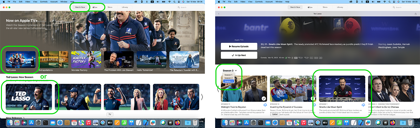420x128 pixels.
Task: Open the Ted Lasso tile in left screenshot's top row
Action: 20,59
